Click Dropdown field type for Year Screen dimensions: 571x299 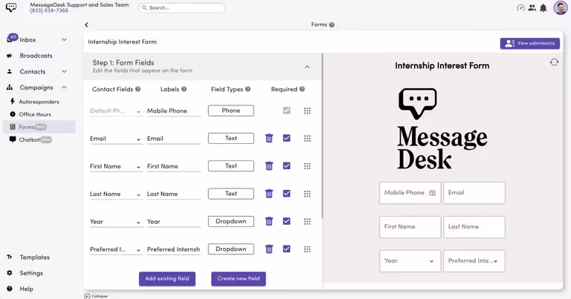pos(231,221)
